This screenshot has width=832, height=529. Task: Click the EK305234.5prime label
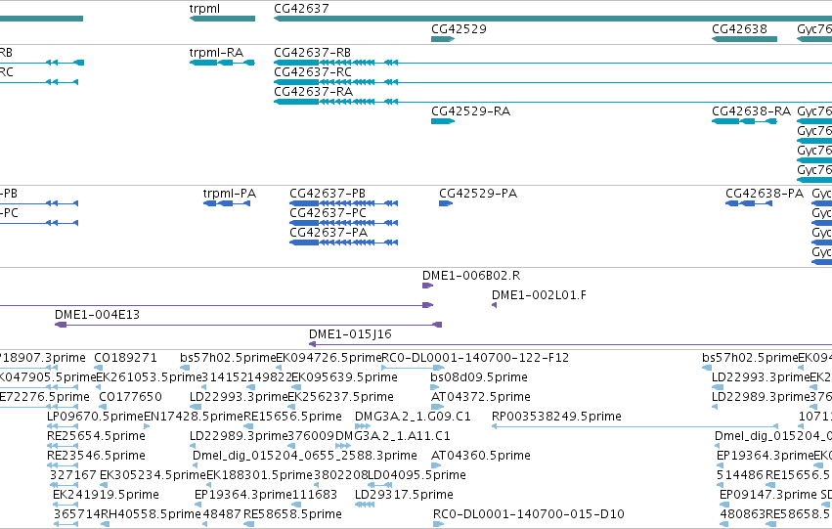[153, 476]
